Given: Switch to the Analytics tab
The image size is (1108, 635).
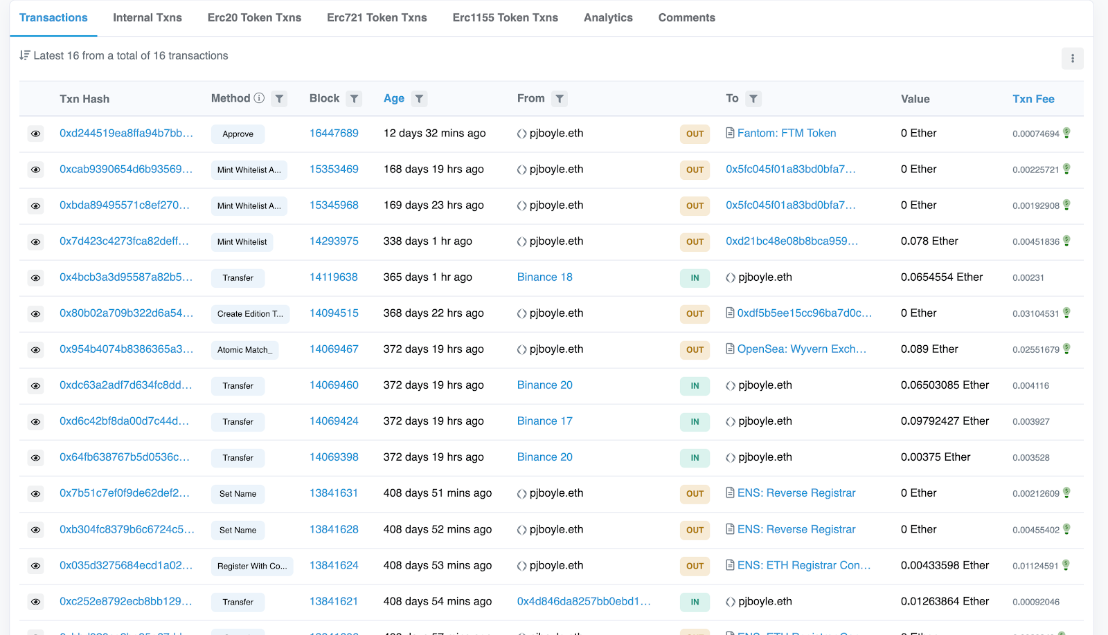Looking at the screenshot, I should [608, 17].
